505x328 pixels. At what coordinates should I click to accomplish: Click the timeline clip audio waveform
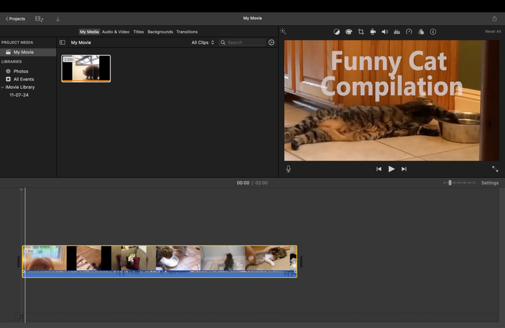160,274
